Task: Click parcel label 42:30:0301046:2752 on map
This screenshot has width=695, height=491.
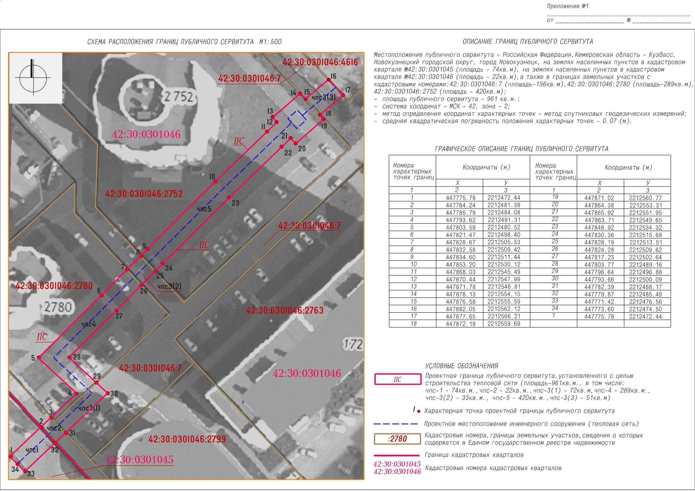Action: [144, 194]
